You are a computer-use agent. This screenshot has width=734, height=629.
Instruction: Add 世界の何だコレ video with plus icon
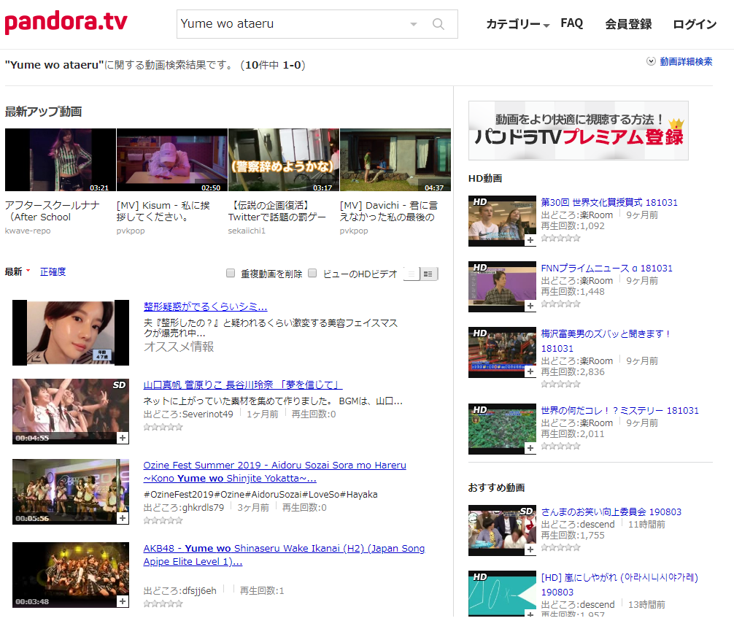(530, 448)
